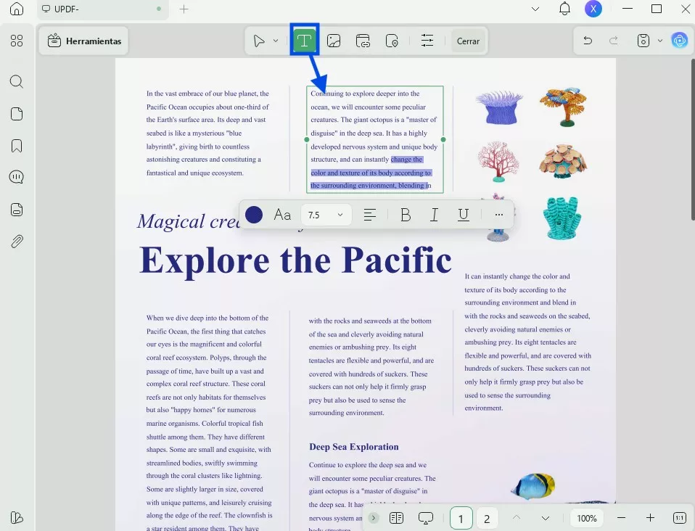Screen dimensions: 695x531
Task: Toggle two-page reading view
Action: click(x=396, y=518)
